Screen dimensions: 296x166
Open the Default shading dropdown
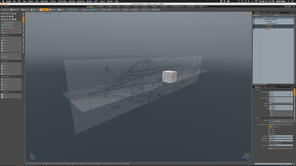point(43,13)
